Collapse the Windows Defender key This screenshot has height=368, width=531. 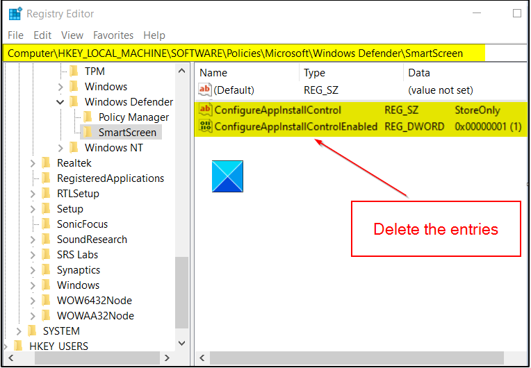[60, 102]
